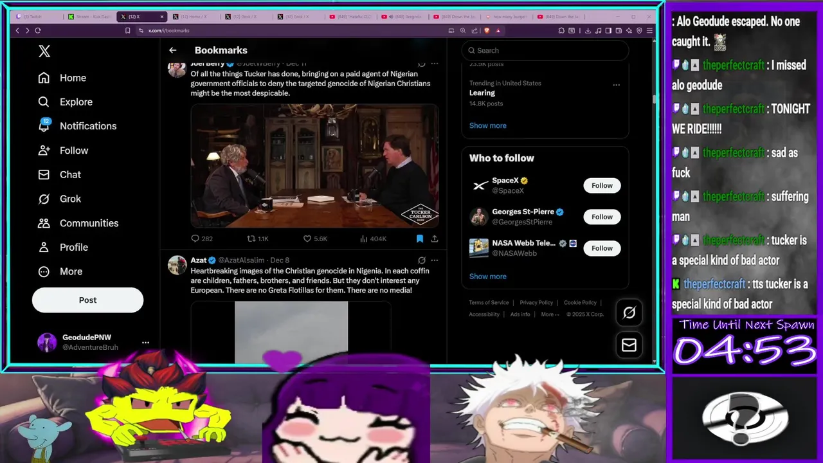
Task: Open the Learing trending topic
Action: coord(482,93)
